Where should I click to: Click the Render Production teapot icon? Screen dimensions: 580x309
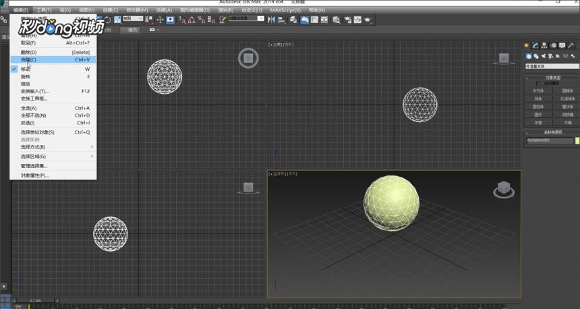point(368,20)
